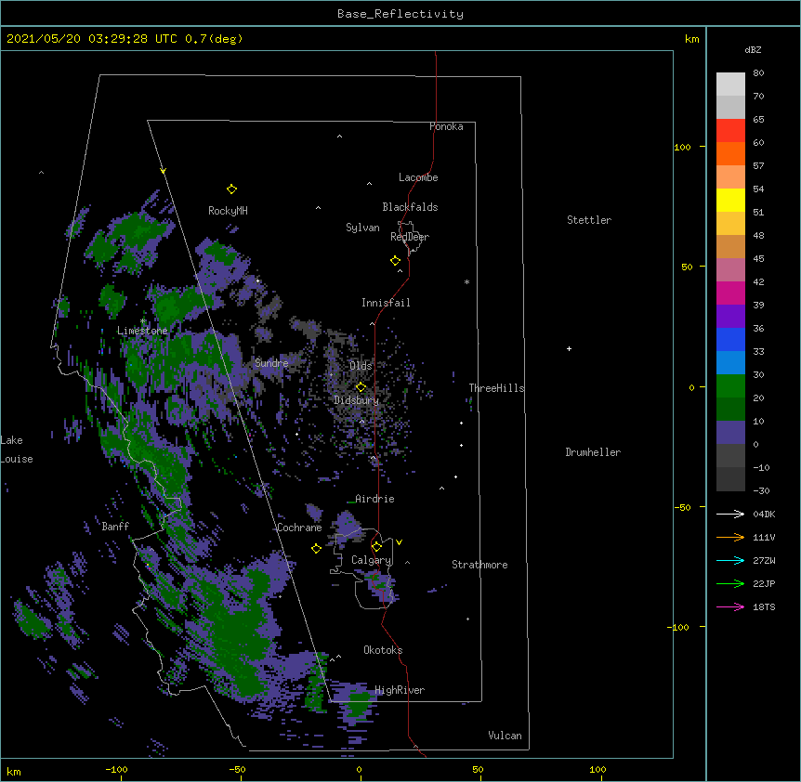Screen dimensions: 801x782
Task: Click the yellow diamond marker between Olds and Didsbury
Action: click(x=361, y=387)
